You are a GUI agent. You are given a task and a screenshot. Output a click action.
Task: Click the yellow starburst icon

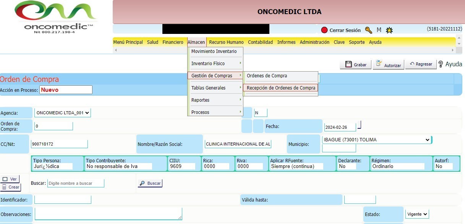(389, 30)
